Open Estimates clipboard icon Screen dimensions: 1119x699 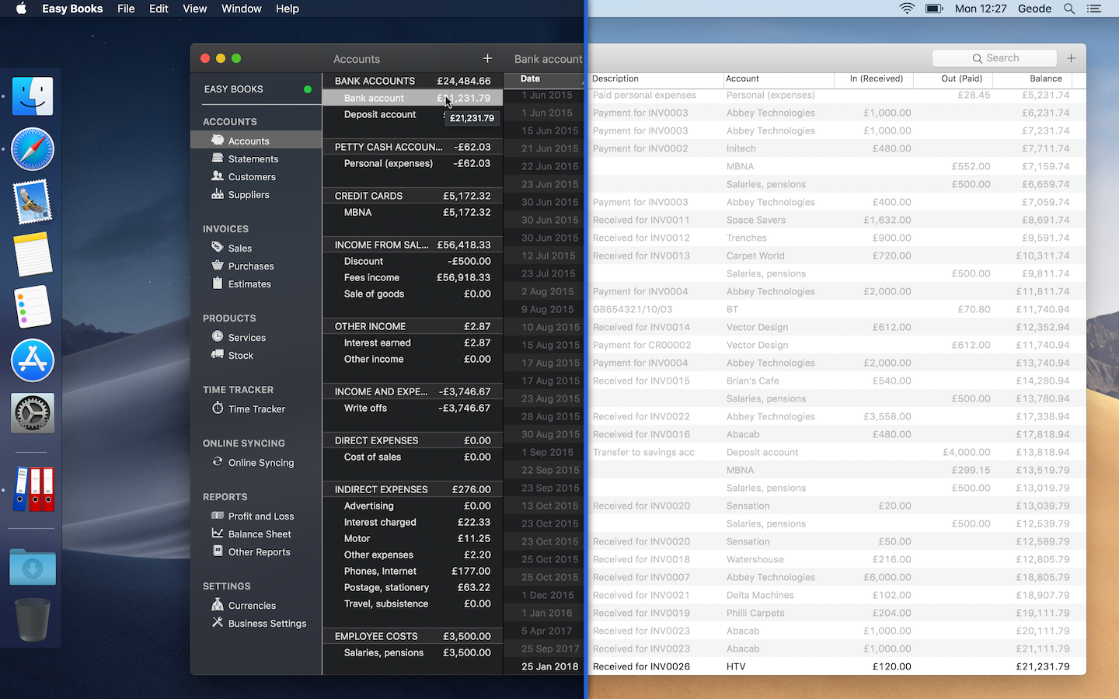coord(218,283)
